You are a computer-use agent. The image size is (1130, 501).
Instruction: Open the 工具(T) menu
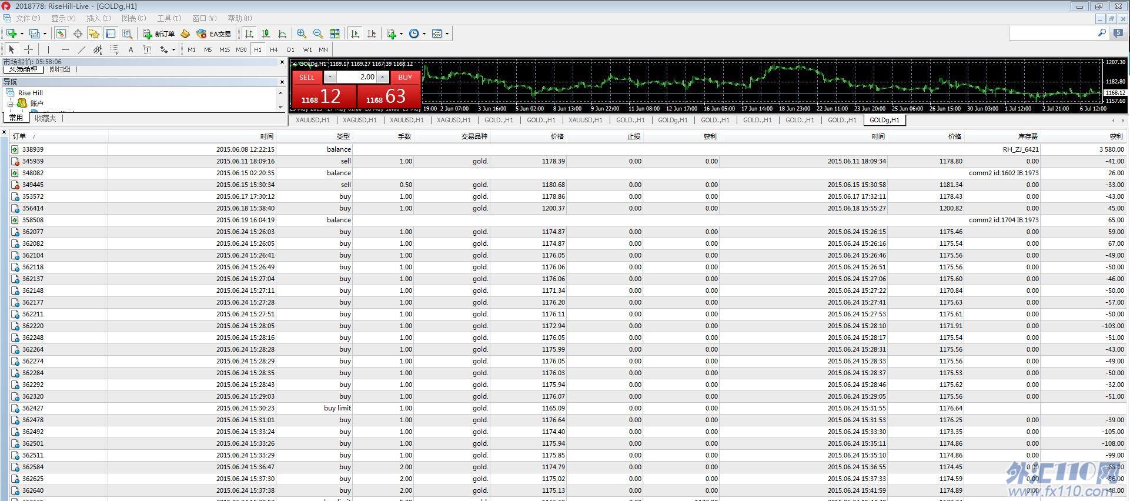169,18
